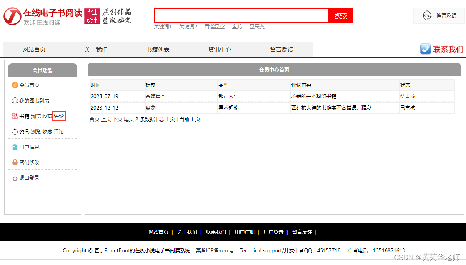Open the 网站首页 navigation tab
The image size is (466, 265).
(x=34, y=49)
